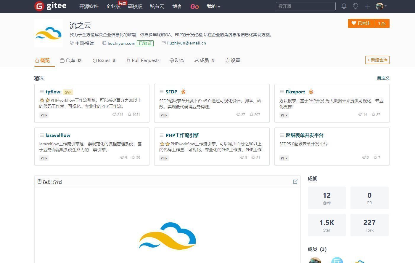Image resolution: width=415 pixels, height=263 pixels.
Task: Click the drag handle icon of Fkreport card
Action: click(x=282, y=92)
